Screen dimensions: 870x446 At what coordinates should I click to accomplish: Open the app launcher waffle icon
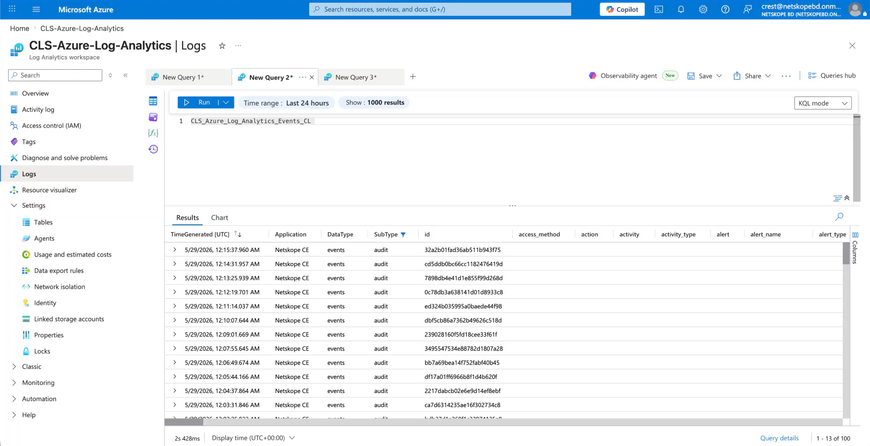(12, 9)
